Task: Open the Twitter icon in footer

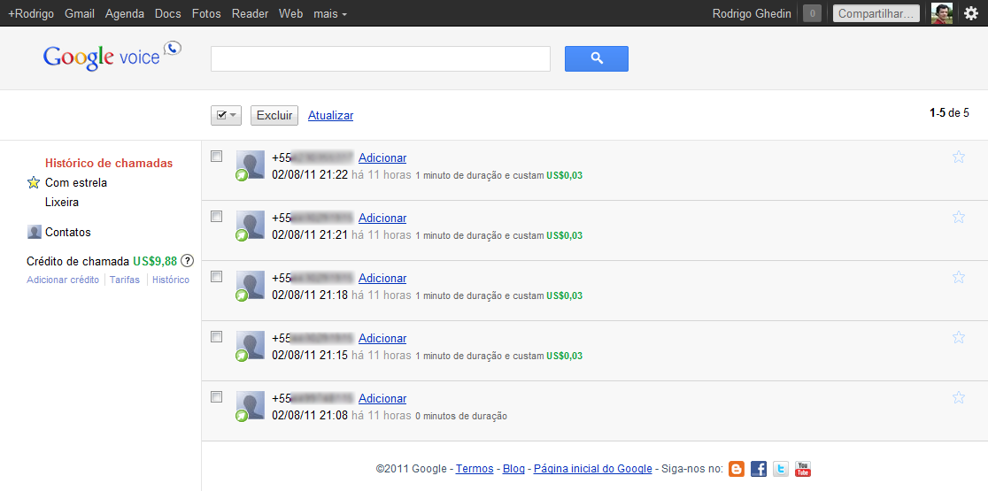Action: 780,469
